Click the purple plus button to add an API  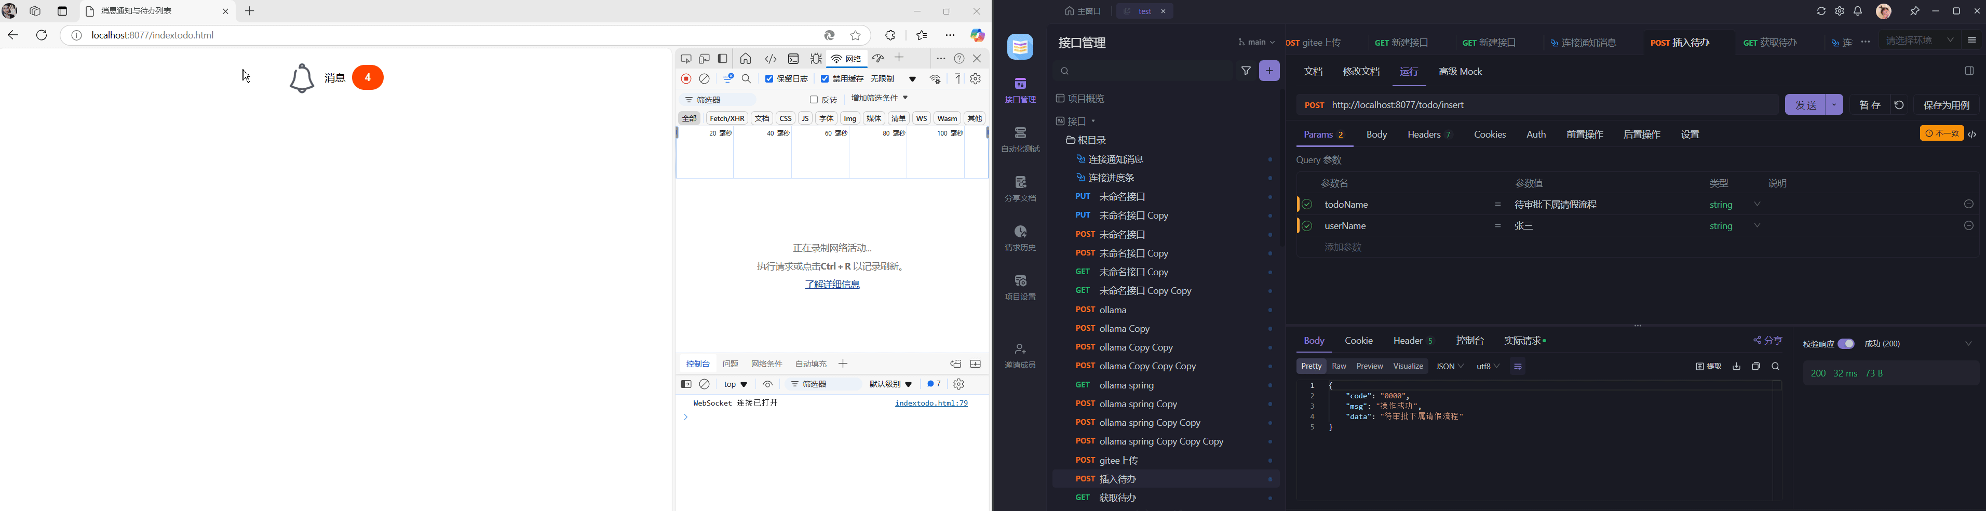click(1269, 71)
